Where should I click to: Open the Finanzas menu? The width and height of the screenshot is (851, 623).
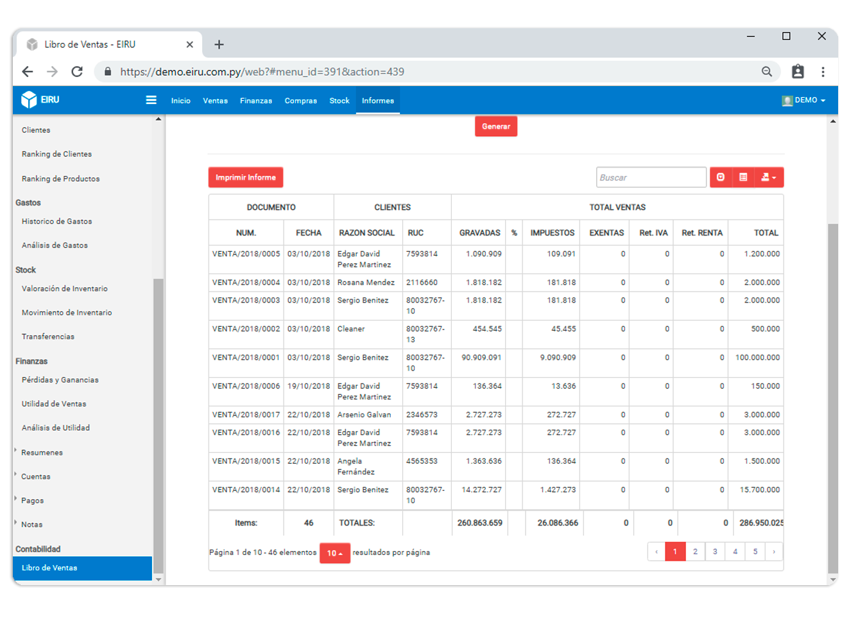(x=256, y=101)
